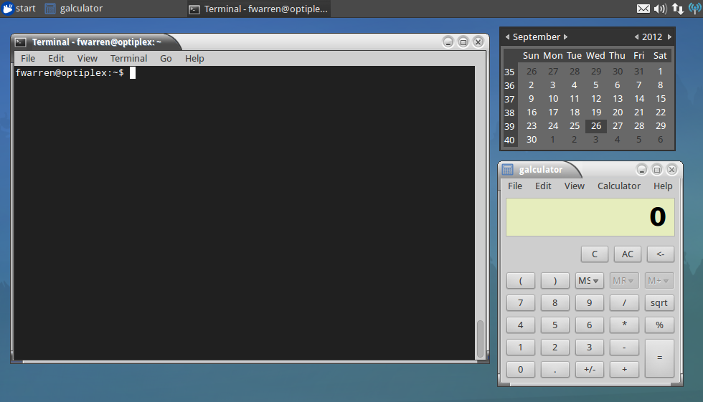This screenshot has height=402, width=703.
Task: Open the start menu mouse icon
Action: coord(8,9)
